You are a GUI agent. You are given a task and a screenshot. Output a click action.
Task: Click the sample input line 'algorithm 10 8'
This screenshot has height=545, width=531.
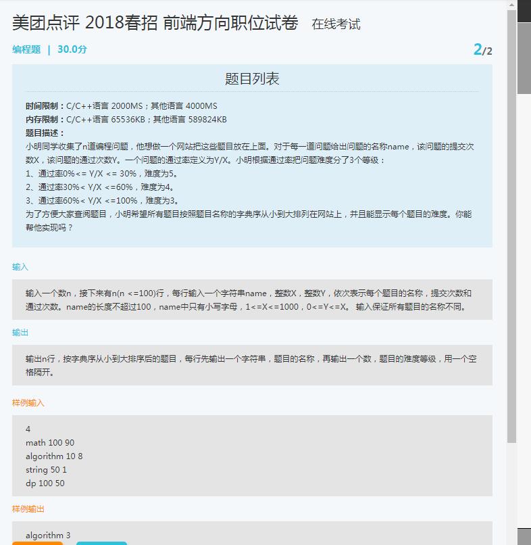(x=54, y=456)
